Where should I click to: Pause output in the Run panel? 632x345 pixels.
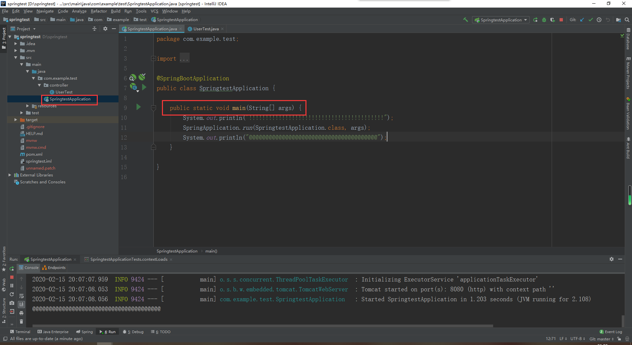point(12,286)
